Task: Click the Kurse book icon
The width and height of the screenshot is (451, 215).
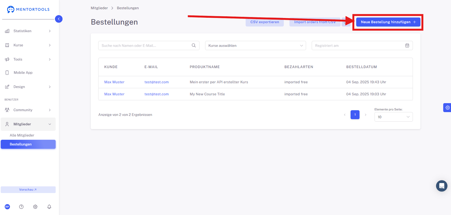Action: point(7,45)
